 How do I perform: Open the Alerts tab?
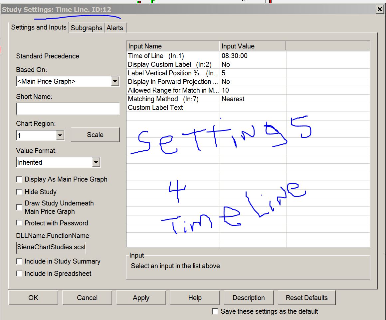(115, 28)
